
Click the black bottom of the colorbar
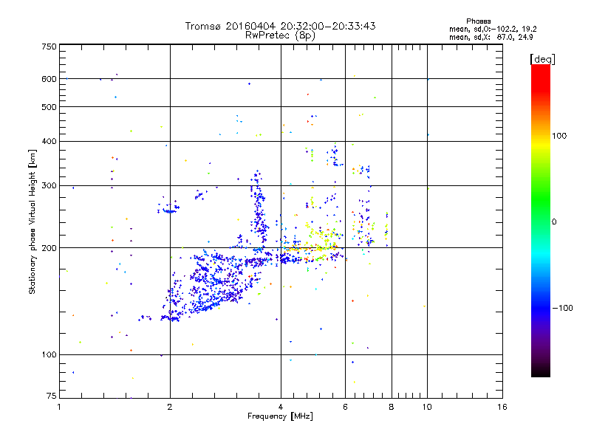click(541, 371)
